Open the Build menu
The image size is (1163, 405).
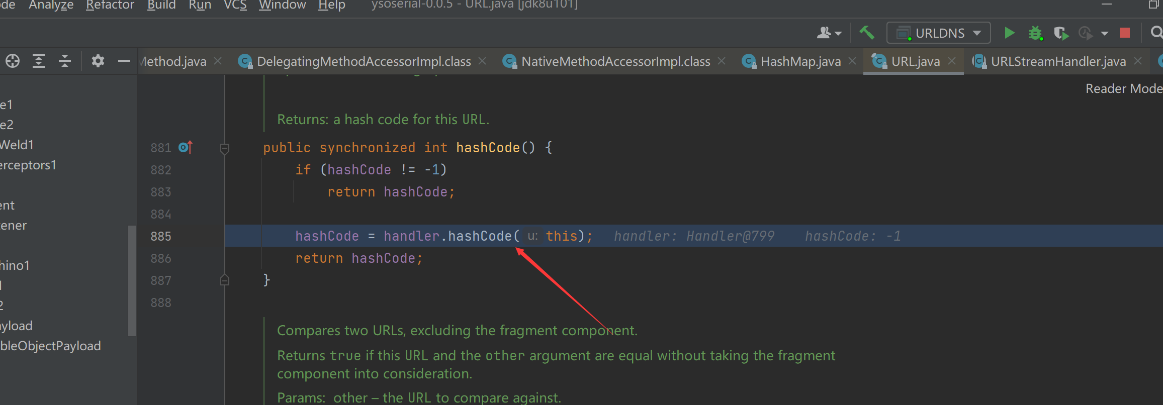[161, 5]
